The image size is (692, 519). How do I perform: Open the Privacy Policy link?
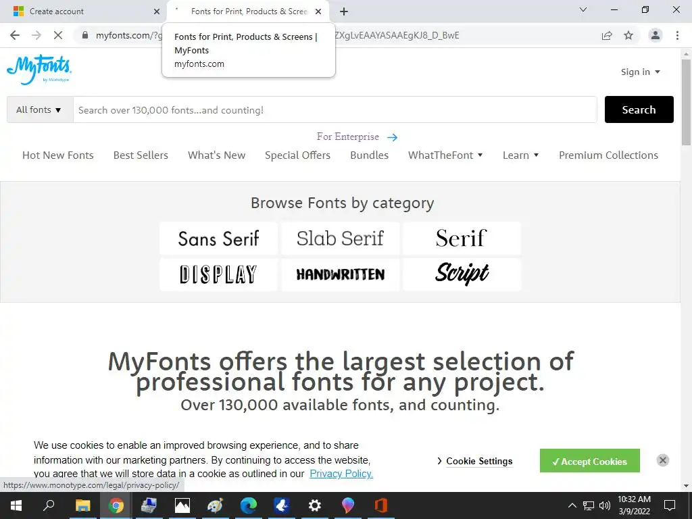click(341, 474)
